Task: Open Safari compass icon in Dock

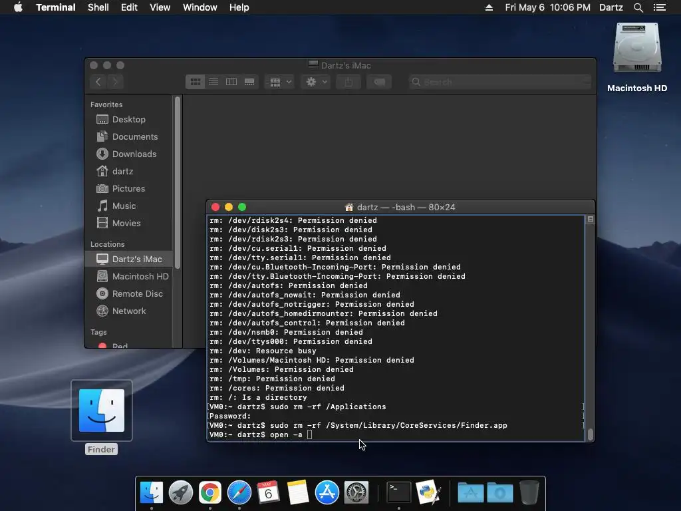Action: 239,492
